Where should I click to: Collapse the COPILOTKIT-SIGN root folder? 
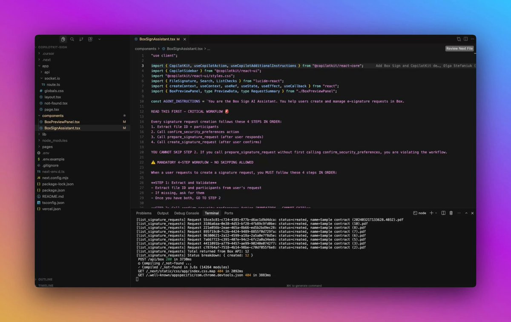tap(51, 47)
